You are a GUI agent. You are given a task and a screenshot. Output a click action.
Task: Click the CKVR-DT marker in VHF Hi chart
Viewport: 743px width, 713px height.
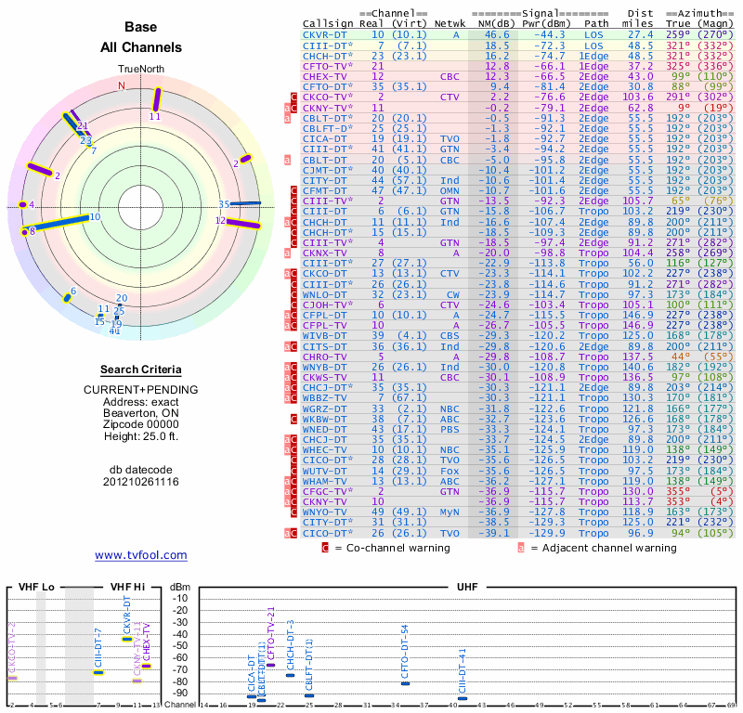point(127,639)
